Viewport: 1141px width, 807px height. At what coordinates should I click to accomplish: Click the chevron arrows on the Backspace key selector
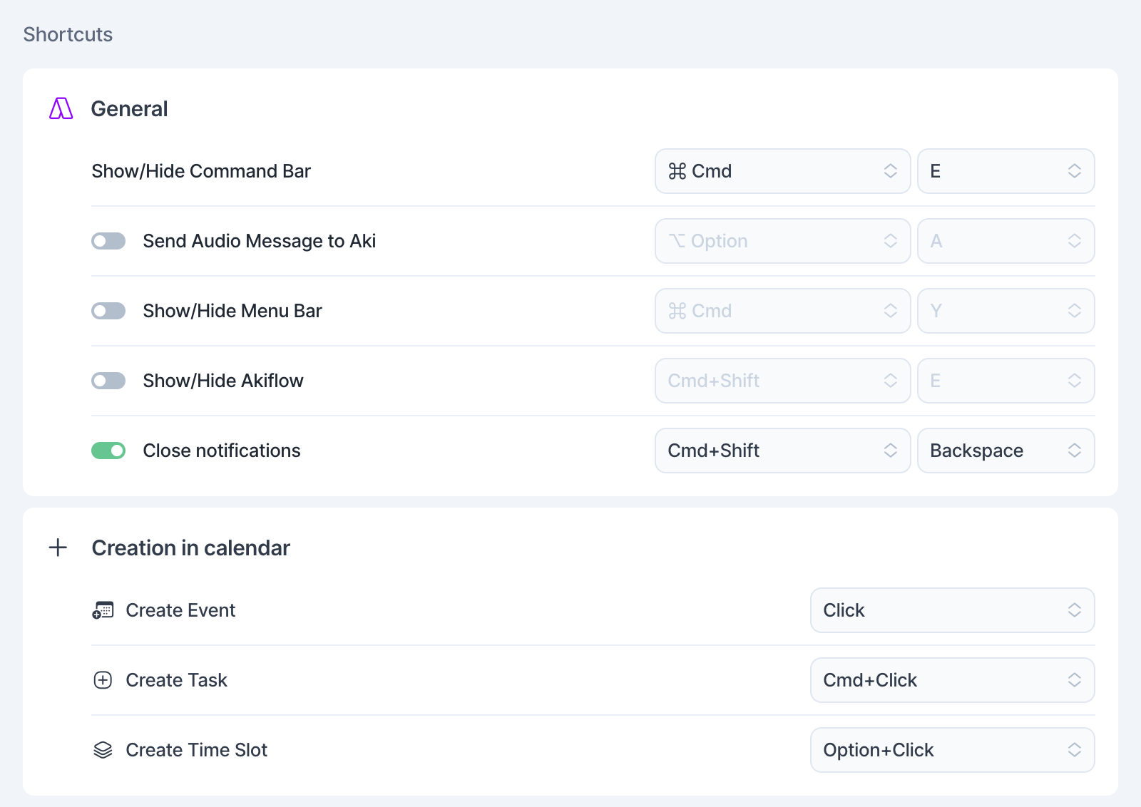click(1074, 451)
